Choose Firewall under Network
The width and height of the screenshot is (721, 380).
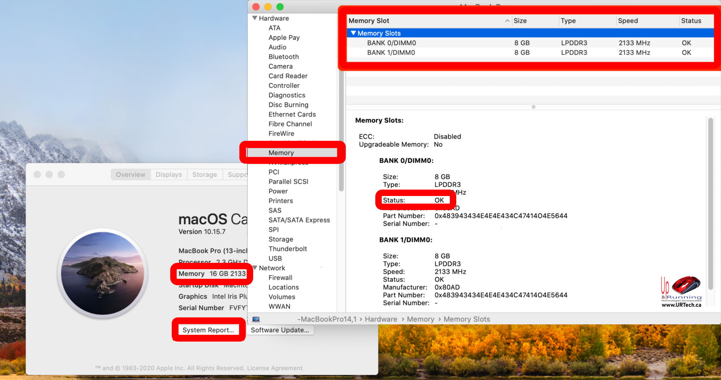coord(280,278)
